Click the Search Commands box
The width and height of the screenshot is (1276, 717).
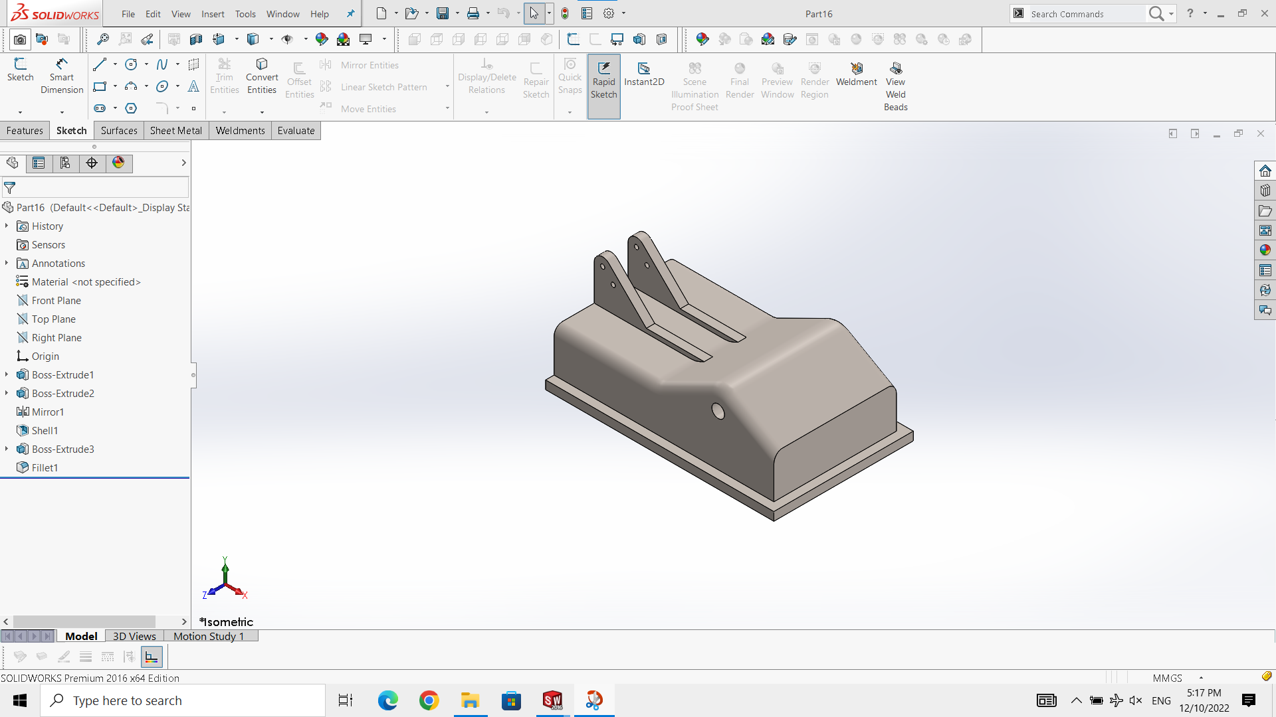pyautogui.click(x=1086, y=14)
